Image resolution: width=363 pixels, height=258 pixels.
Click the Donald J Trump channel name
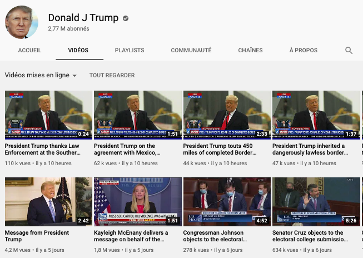[x=83, y=18]
